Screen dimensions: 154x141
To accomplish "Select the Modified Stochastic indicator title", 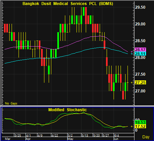I will coord(68,110).
